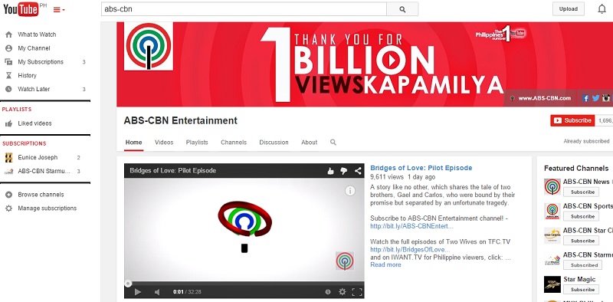The width and height of the screenshot is (613, 302).
Task: Click the magnifier search button
Action: pyautogui.click(x=402, y=9)
